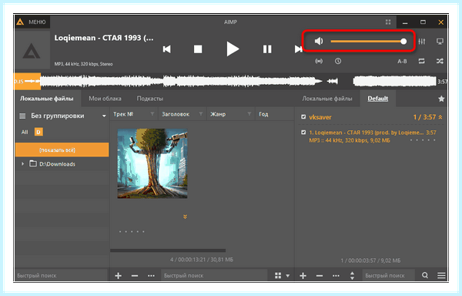The image size is (462, 296).
Task: Toggle the vksaver group checkbox
Action: (303, 116)
